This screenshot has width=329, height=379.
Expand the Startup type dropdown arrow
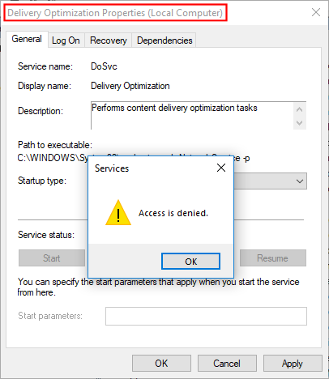pyautogui.click(x=300, y=181)
